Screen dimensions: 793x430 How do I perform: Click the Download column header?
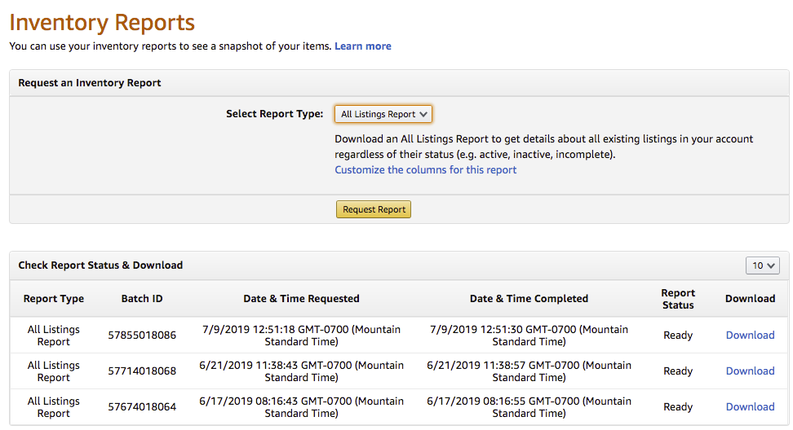click(x=750, y=299)
